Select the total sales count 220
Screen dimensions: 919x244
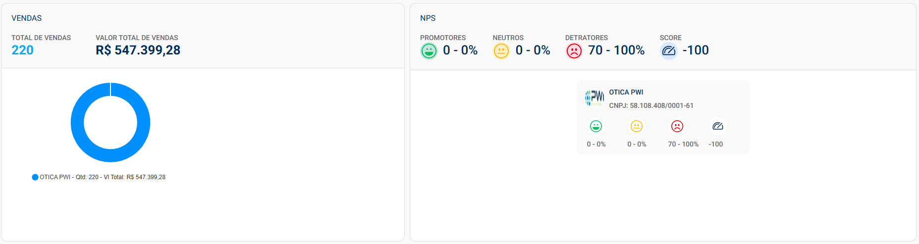click(22, 50)
